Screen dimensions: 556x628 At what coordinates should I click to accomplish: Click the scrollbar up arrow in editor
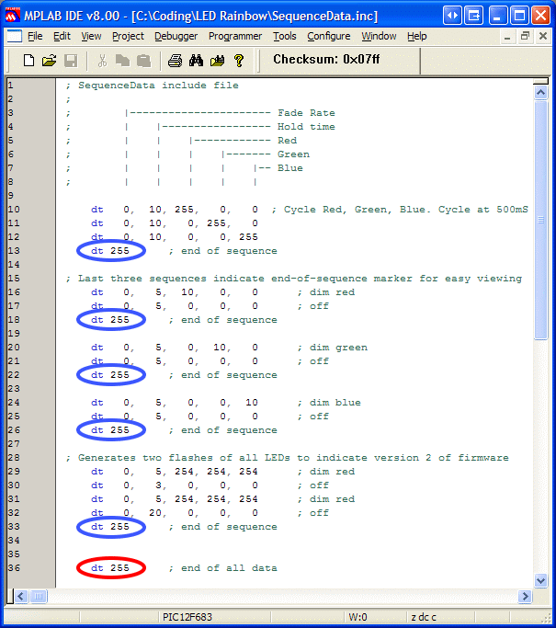click(x=541, y=87)
